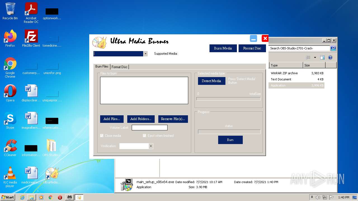Click the taskbar clock showing 1:40 PM
Image resolution: width=358 pixels, height=201 pixels.
tap(343, 197)
